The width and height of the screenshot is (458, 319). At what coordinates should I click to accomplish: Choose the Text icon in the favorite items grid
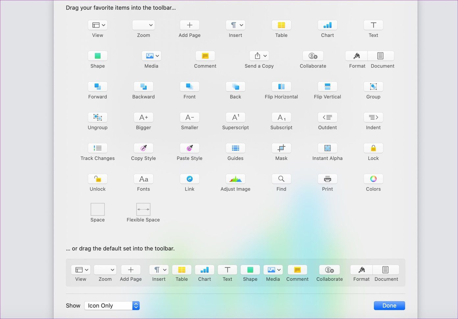[373, 25]
